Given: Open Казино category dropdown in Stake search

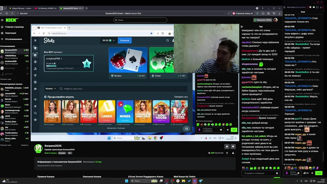Looking at the screenshot, I should coord(51,89).
